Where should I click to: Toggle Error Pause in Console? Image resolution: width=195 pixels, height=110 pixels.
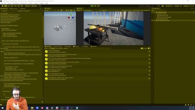click(x=59, y=48)
